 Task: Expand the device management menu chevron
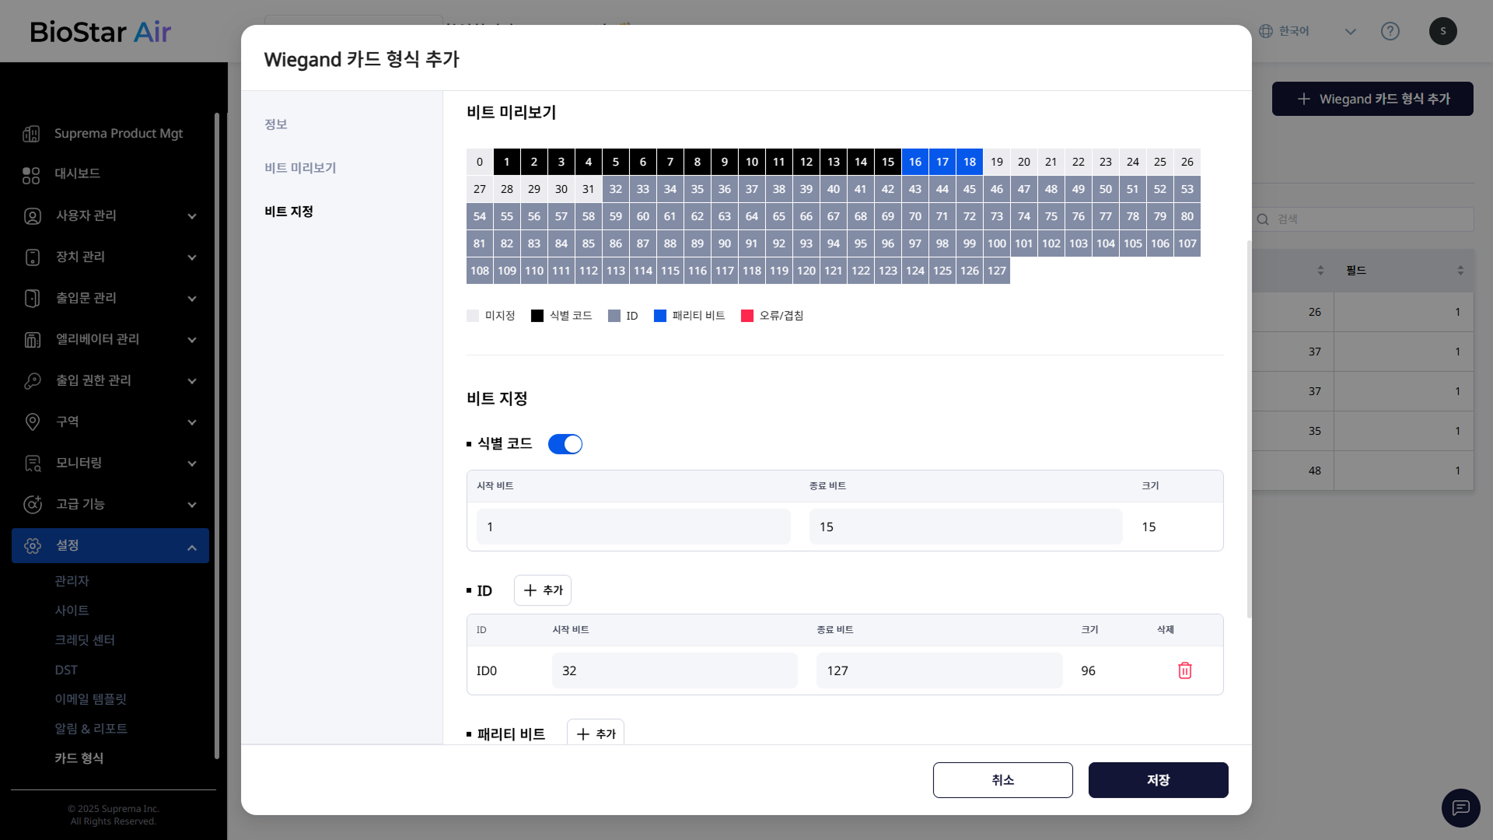(192, 257)
